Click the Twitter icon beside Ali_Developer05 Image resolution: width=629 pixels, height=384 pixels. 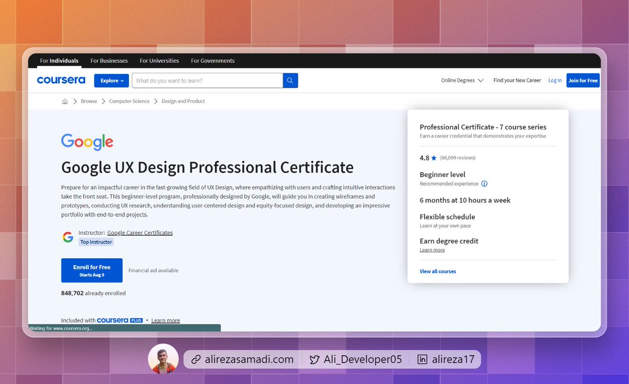coord(314,359)
